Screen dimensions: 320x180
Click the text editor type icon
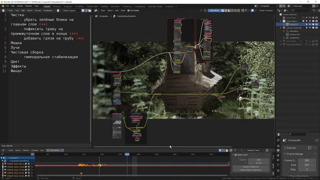pos(3,10)
